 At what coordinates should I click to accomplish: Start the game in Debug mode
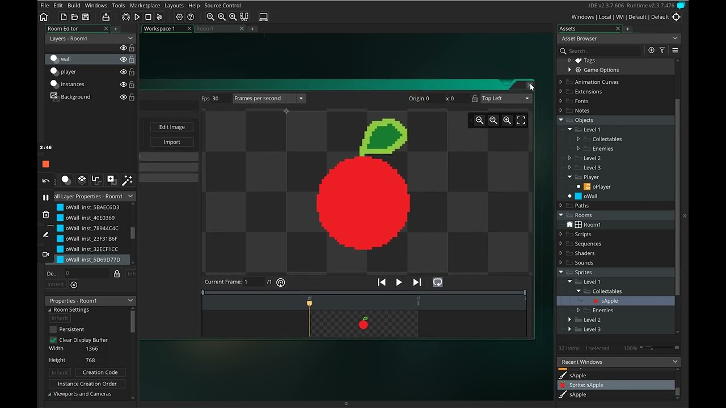click(126, 17)
